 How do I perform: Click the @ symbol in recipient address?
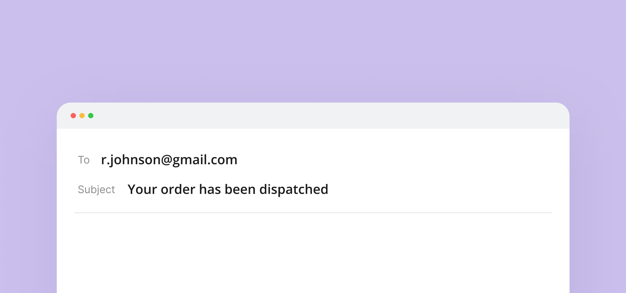coord(166,160)
